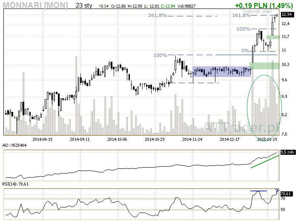Click the 9,5 mln AD value tag
Image resolution: width=298 pixels, height=222 pixels.
pos(288,152)
